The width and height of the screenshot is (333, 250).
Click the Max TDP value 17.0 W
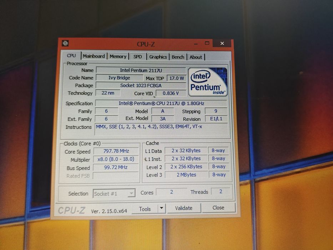coord(176,78)
